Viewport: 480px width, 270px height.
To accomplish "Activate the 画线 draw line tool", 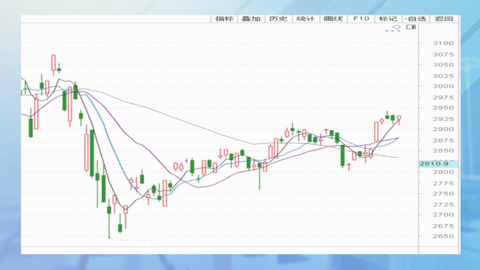I will (333, 19).
